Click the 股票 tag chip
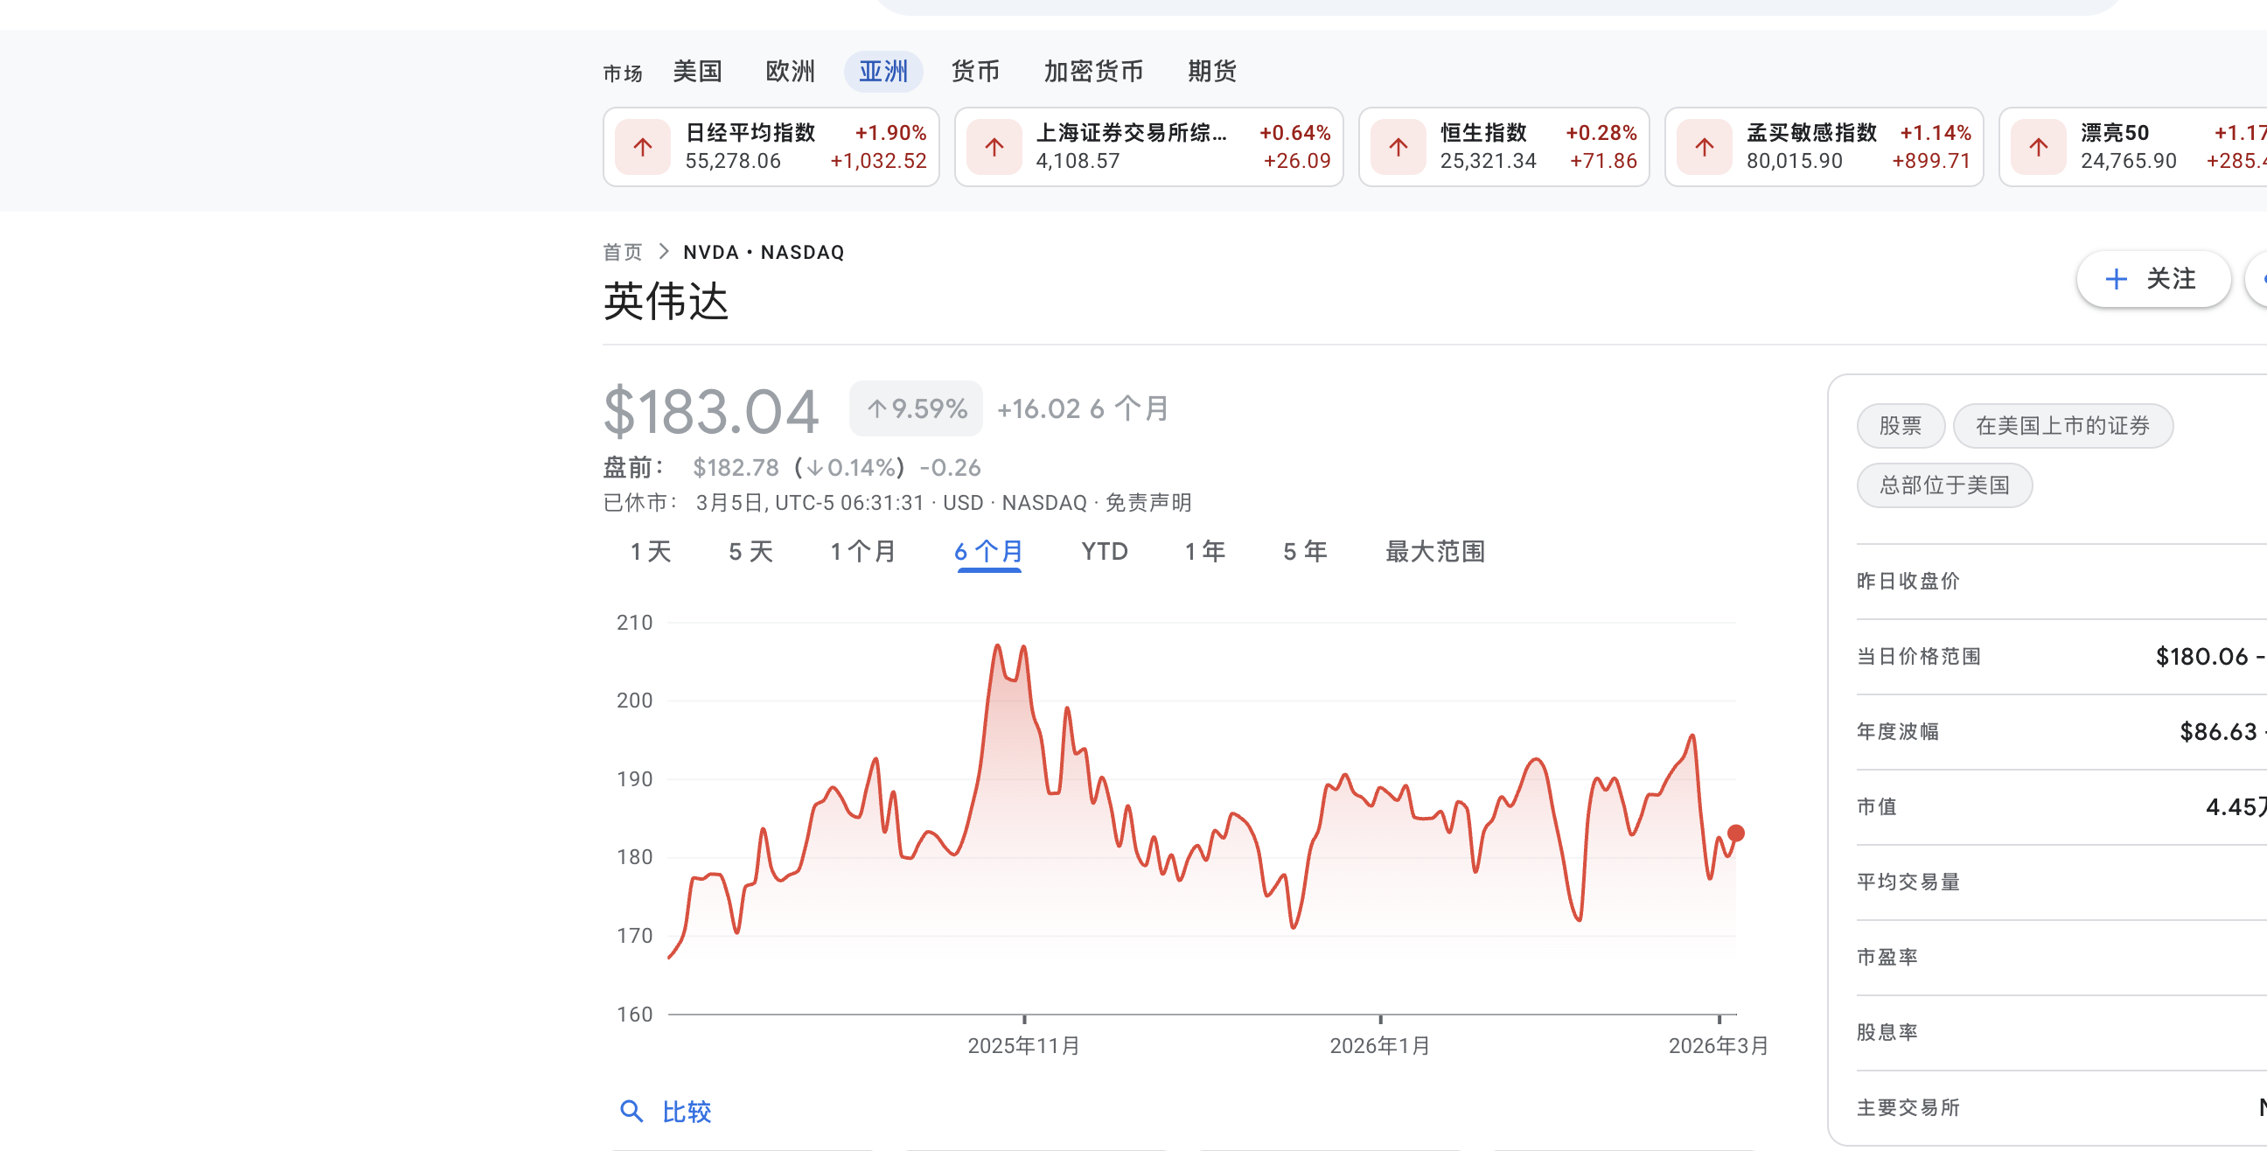The width and height of the screenshot is (2267, 1151). (1900, 426)
